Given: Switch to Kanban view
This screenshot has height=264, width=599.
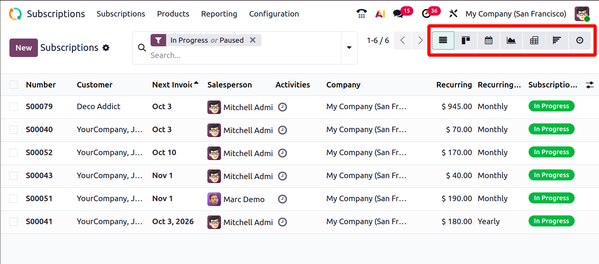Looking at the screenshot, I should coord(466,40).
